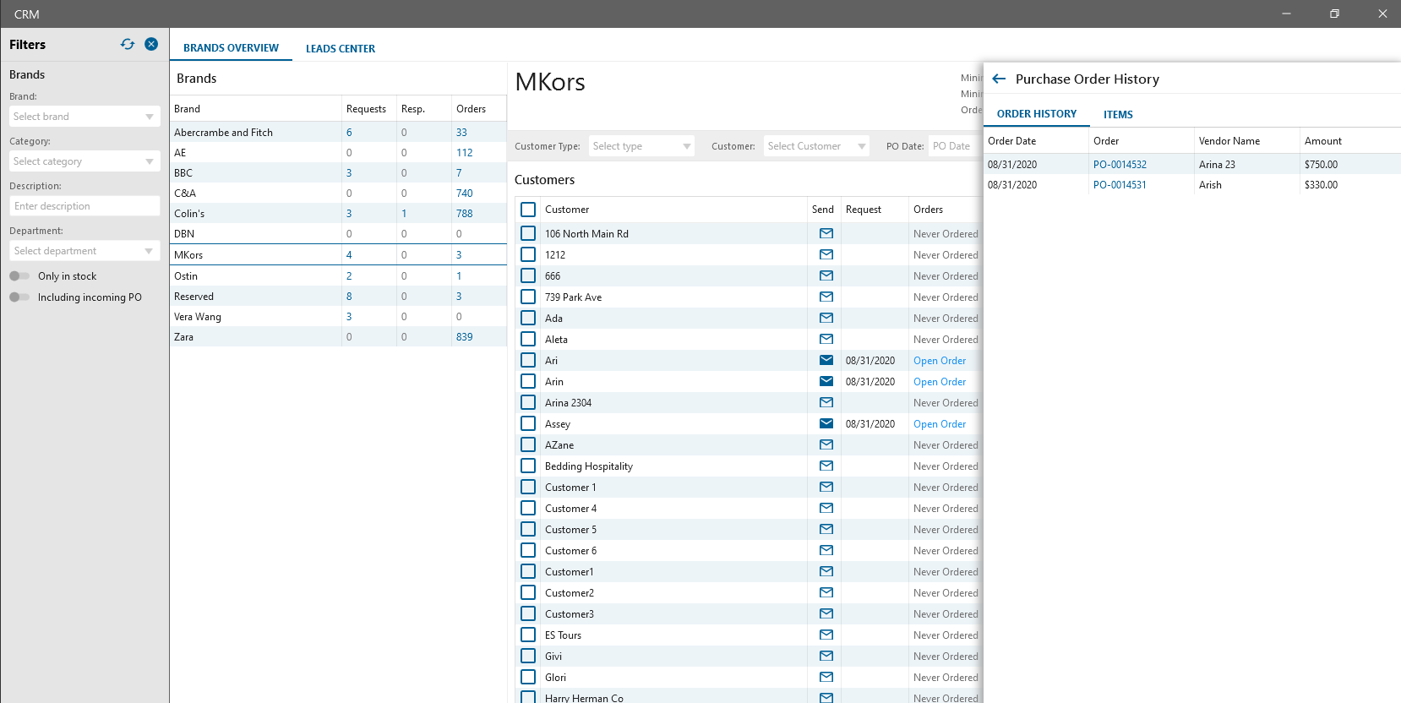Select the checkbox for customer 1212
This screenshot has width=1401, height=703.
[x=528, y=254]
